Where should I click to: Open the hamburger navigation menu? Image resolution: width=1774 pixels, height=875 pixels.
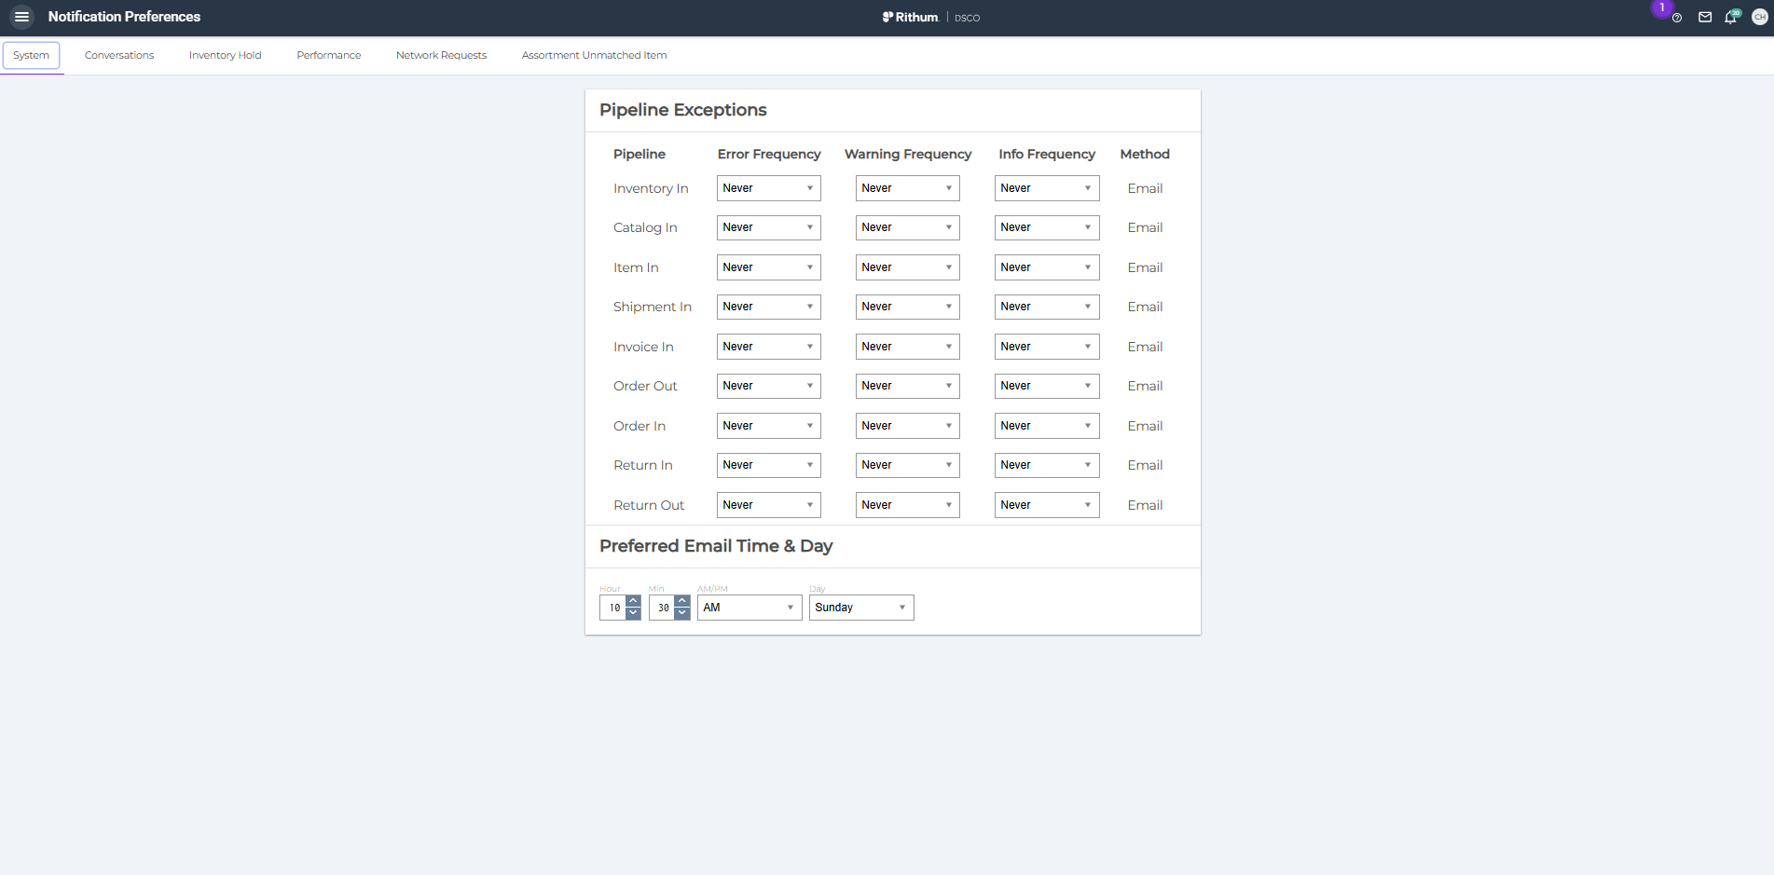(x=21, y=17)
